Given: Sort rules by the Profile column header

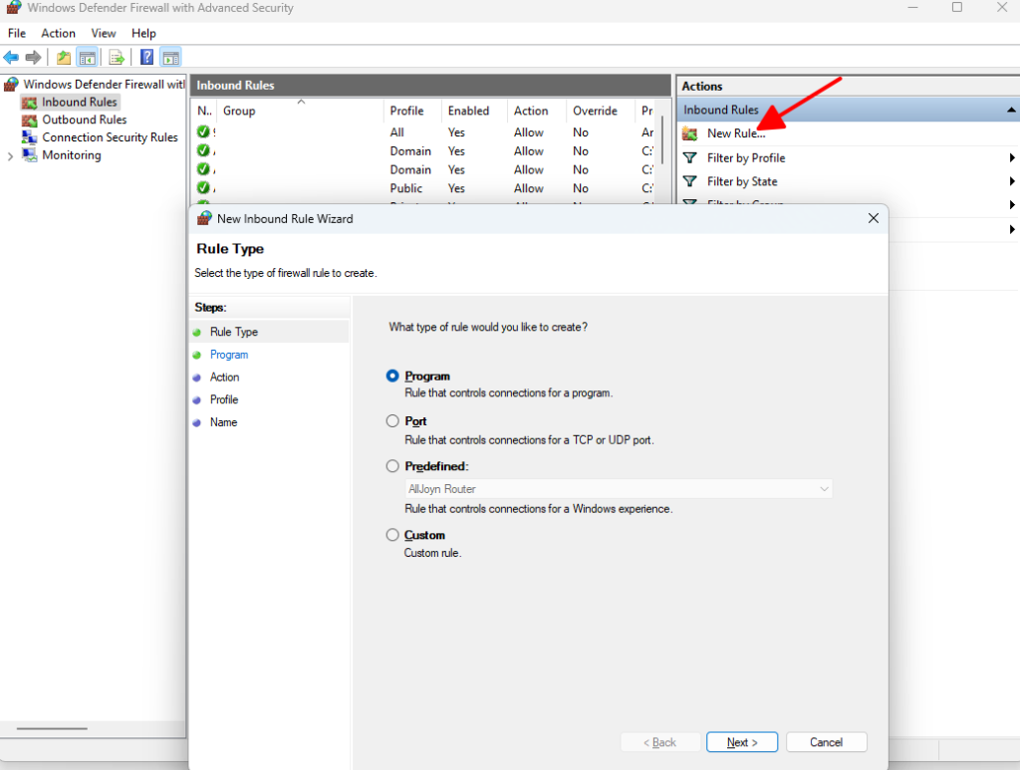Looking at the screenshot, I should pos(412,111).
